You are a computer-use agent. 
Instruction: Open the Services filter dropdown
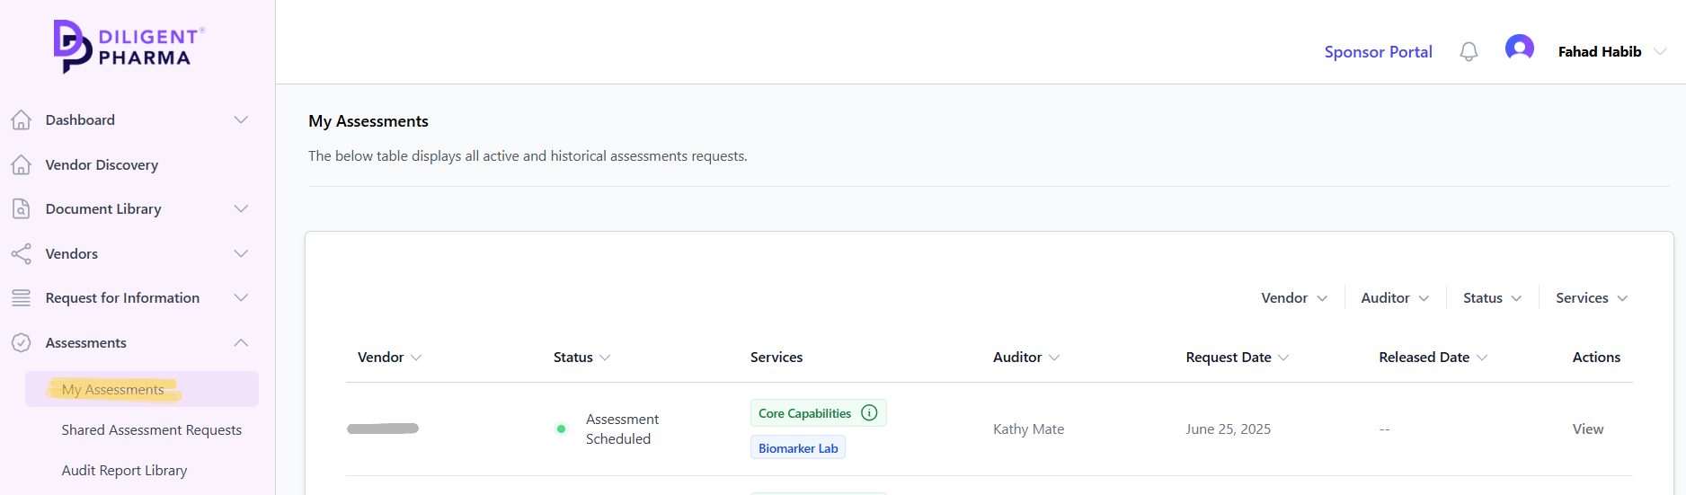click(x=1592, y=298)
